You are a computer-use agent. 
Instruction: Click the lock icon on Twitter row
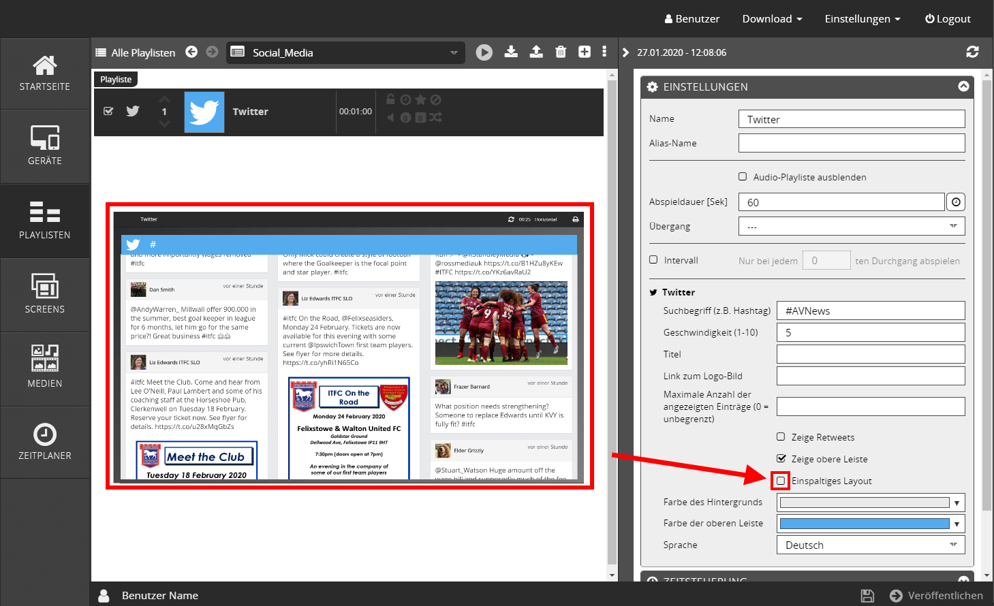[390, 99]
